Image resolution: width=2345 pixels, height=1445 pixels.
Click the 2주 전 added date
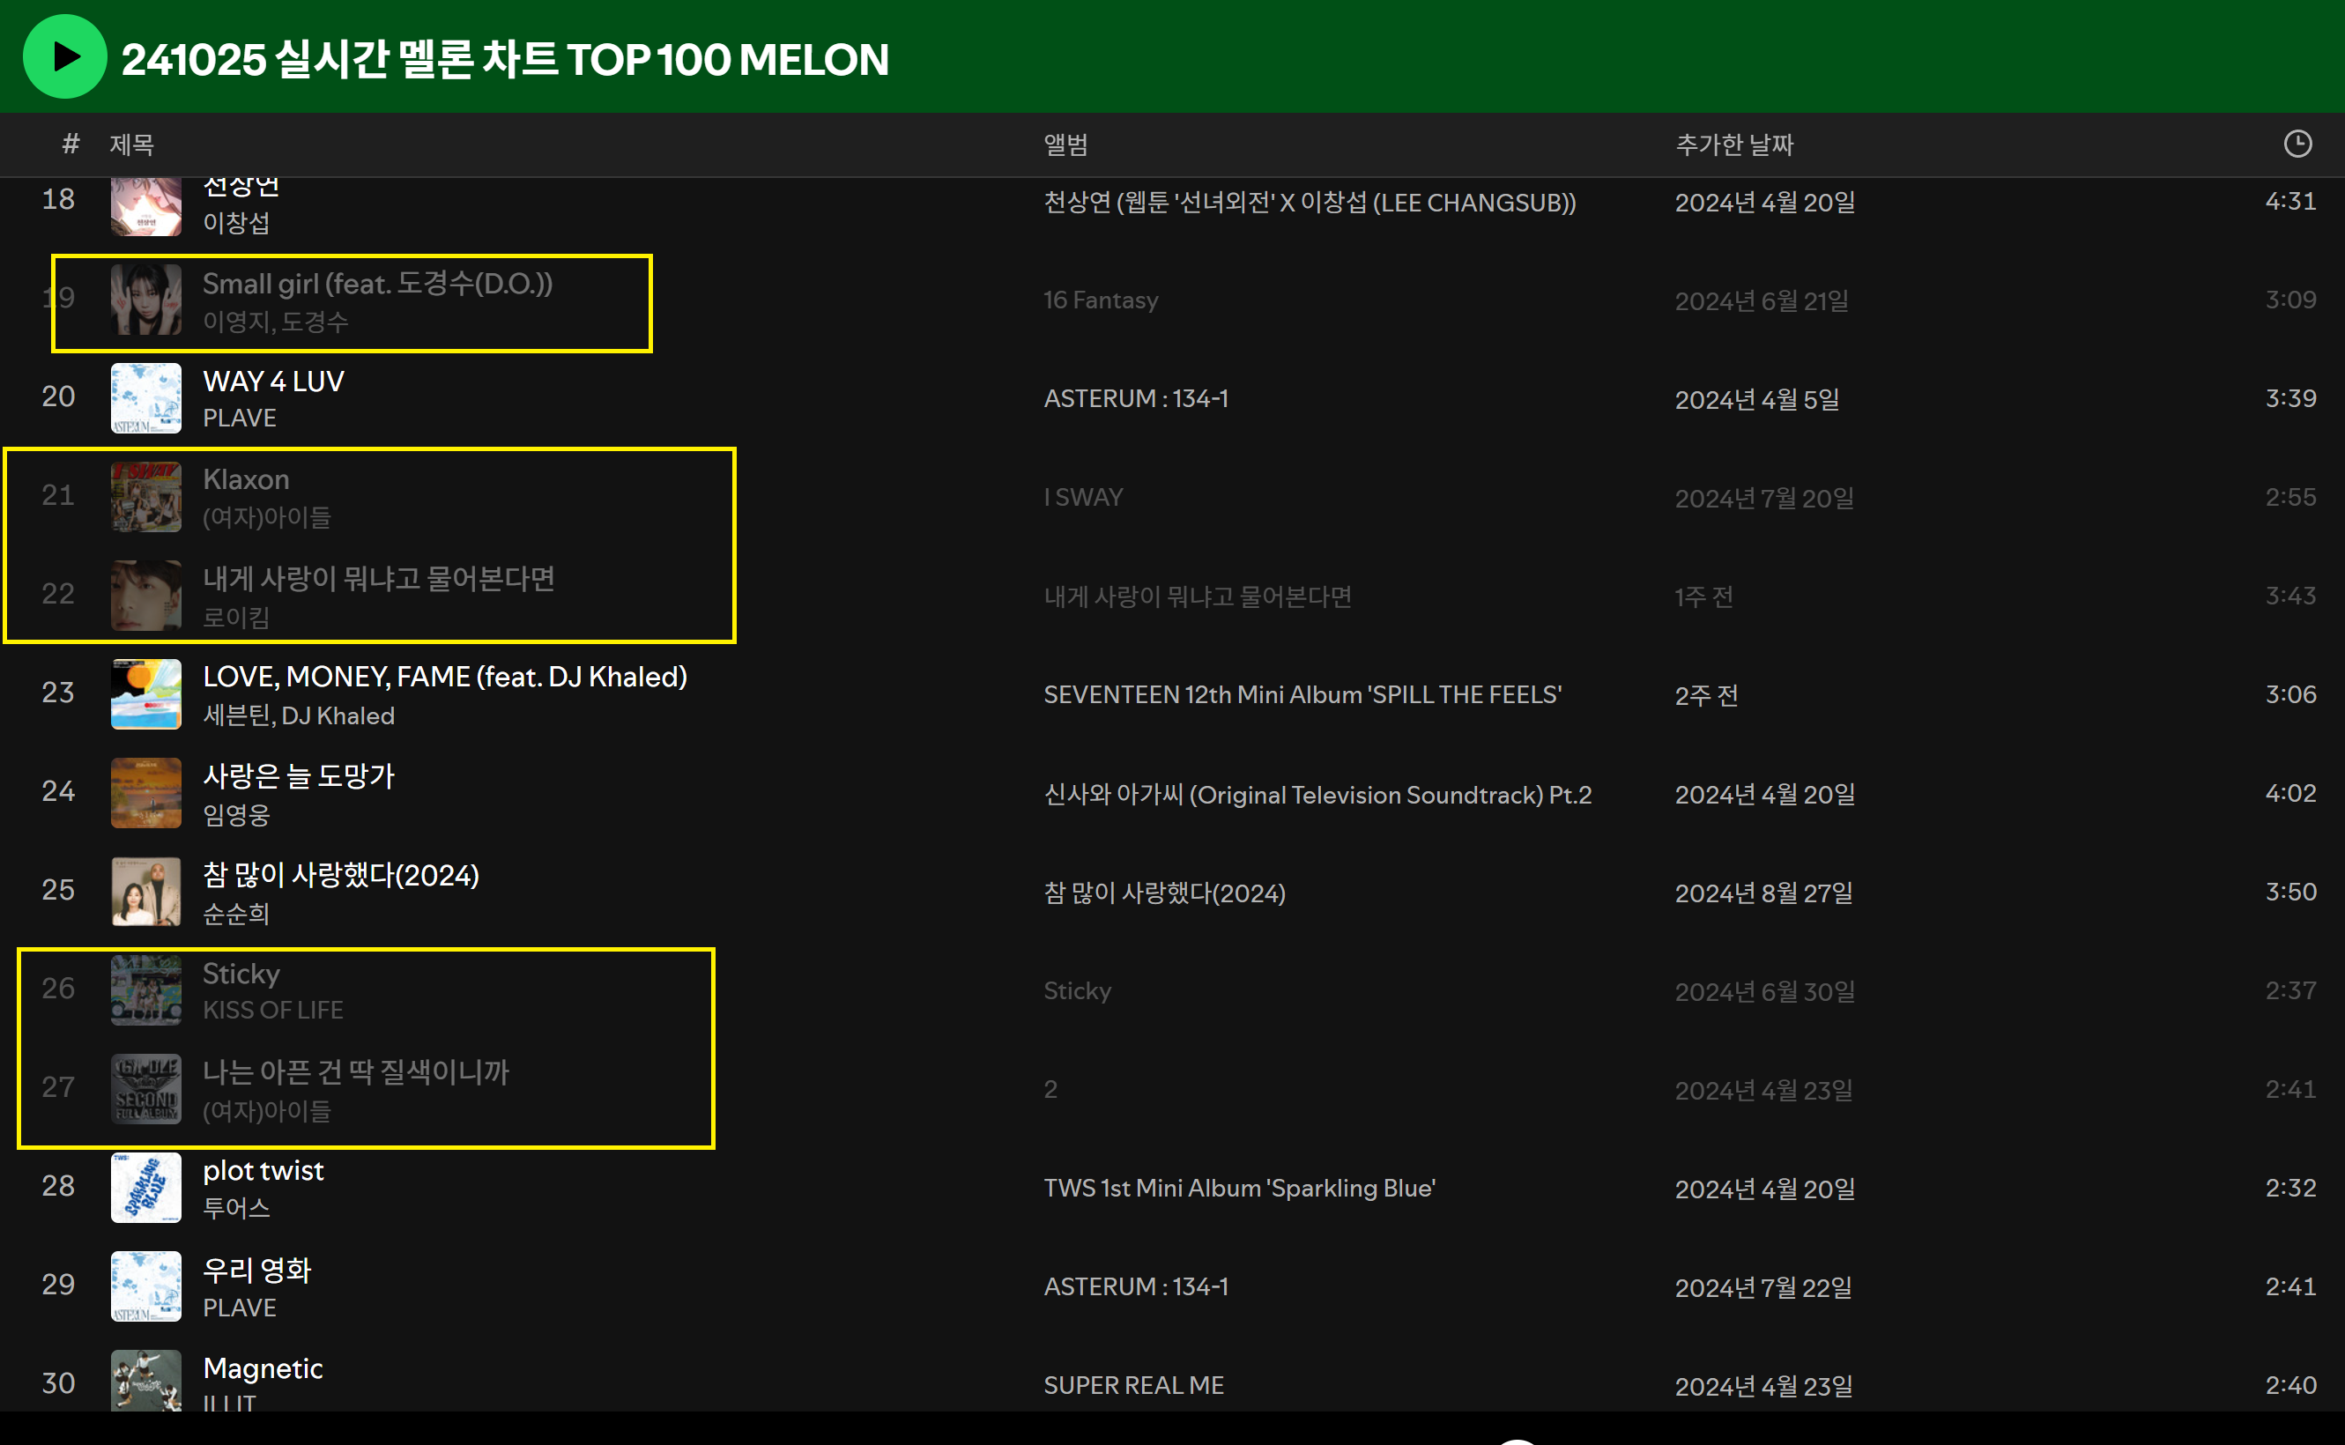1707,695
